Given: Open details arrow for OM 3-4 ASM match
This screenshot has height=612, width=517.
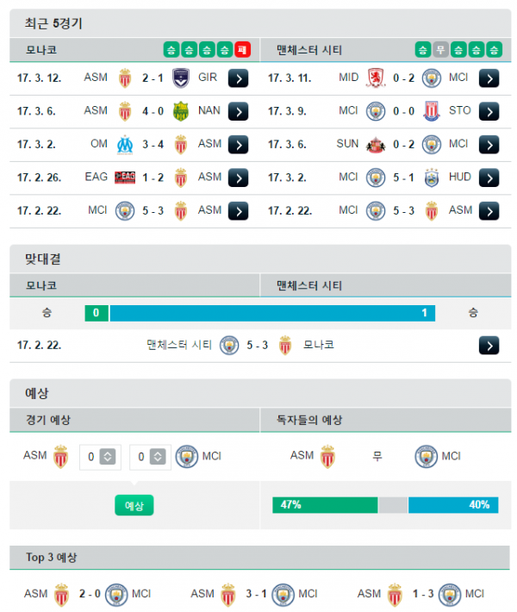Looking at the screenshot, I should click(238, 145).
